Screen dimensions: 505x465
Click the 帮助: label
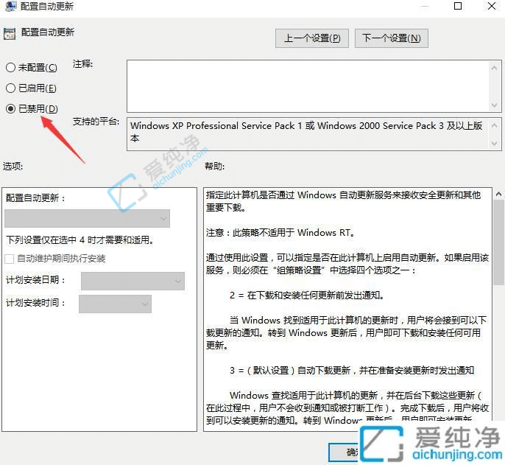tap(214, 167)
